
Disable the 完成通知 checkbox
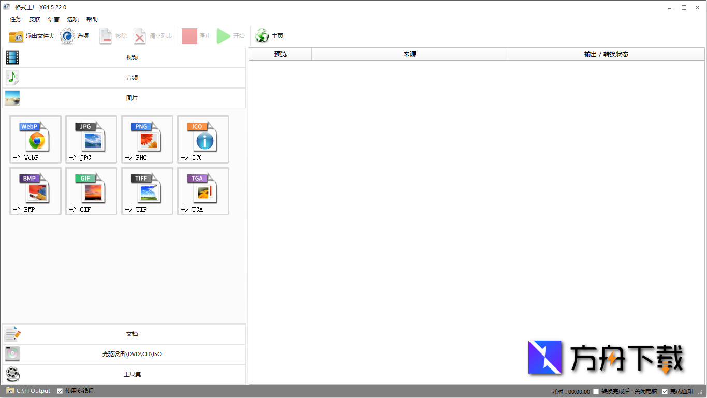tap(665, 392)
